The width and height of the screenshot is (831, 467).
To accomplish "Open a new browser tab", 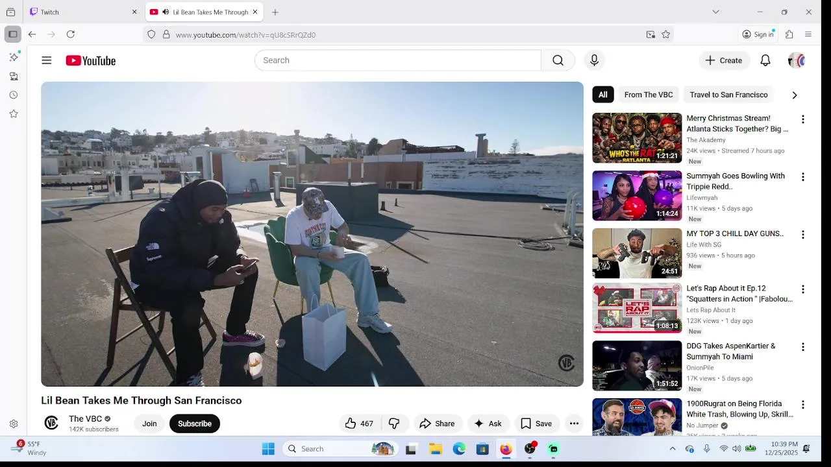I will click(275, 12).
